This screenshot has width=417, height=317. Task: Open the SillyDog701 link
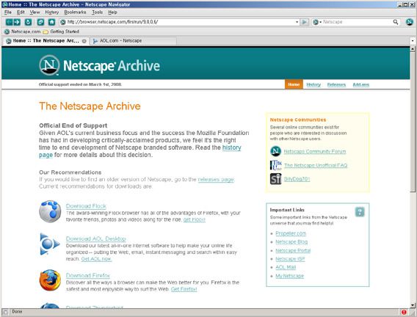(297, 179)
